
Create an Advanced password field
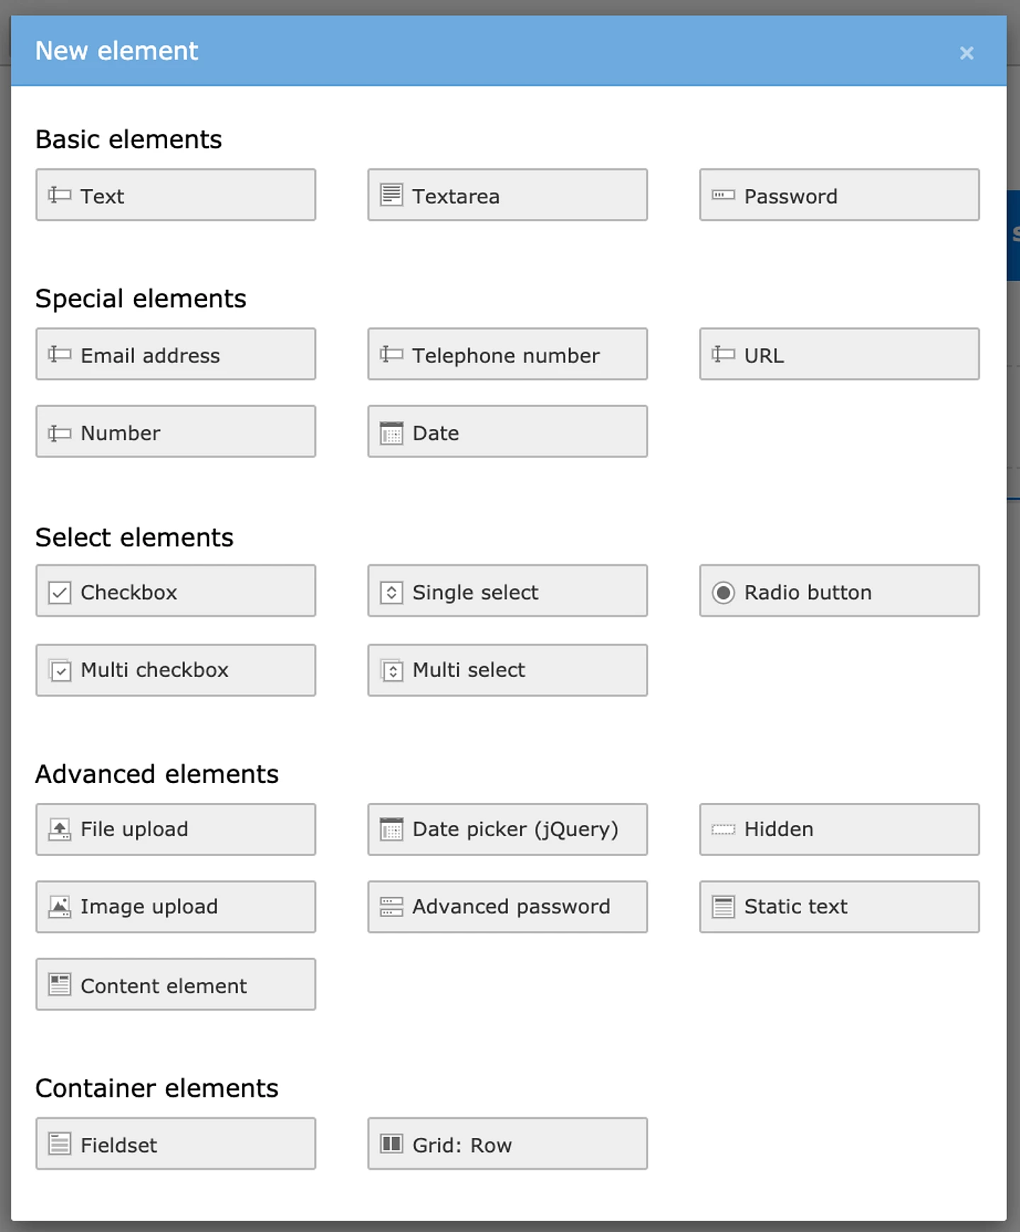[x=507, y=906]
